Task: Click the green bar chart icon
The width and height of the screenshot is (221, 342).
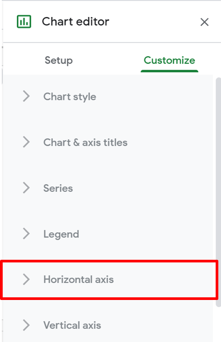Action: pyautogui.click(x=24, y=21)
